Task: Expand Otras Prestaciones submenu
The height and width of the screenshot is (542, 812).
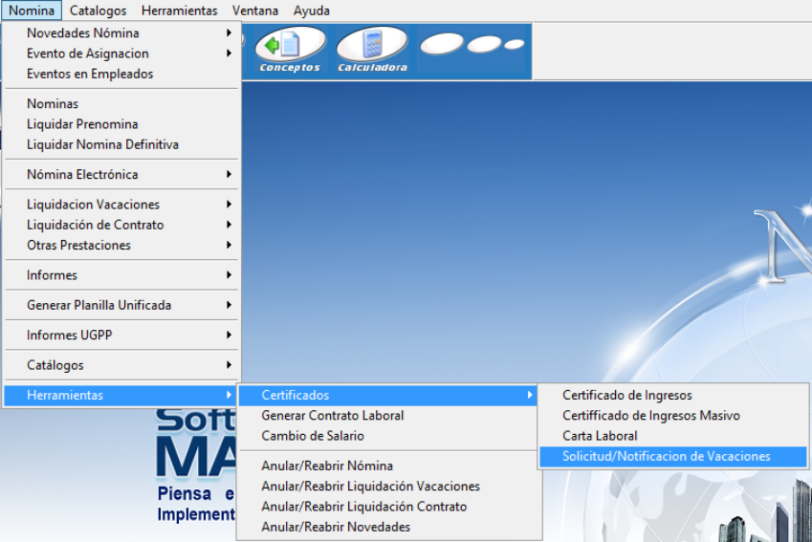Action: pyautogui.click(x=121, y=245)
